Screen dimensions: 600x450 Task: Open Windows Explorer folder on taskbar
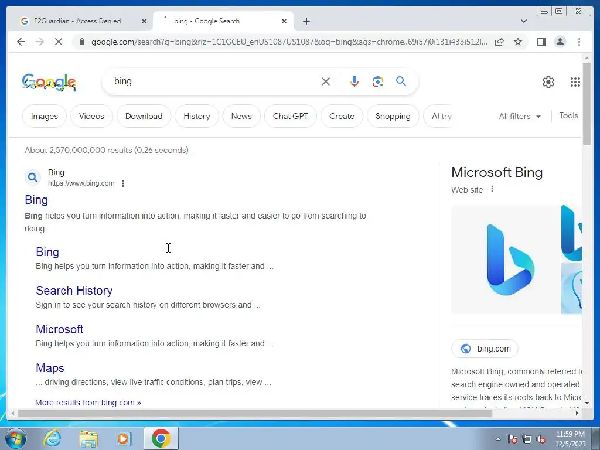click(x=88, y=438)
